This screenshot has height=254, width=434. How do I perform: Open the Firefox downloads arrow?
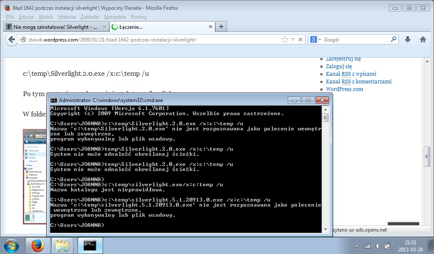[x=407, y=39]
